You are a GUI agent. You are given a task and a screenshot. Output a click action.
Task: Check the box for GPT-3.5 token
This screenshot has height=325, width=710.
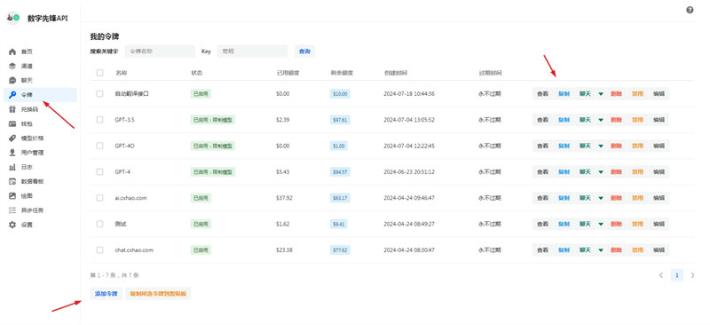pyautogui.click(x=99, y=120)
